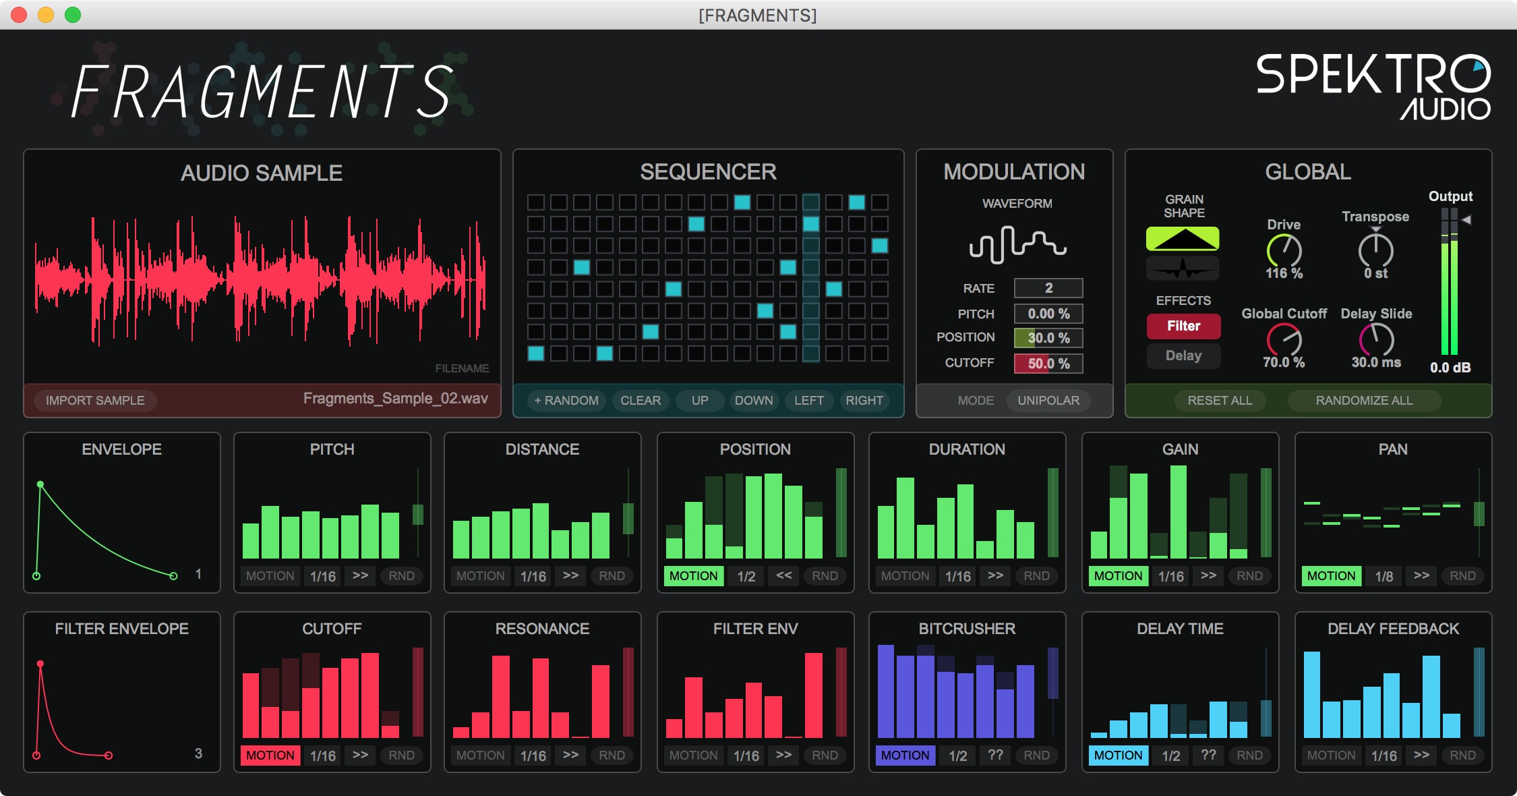Shift sequencer pattern LEFT
Image resolution: width=1517 pixels, height=796 pixels.
point(808,401)
